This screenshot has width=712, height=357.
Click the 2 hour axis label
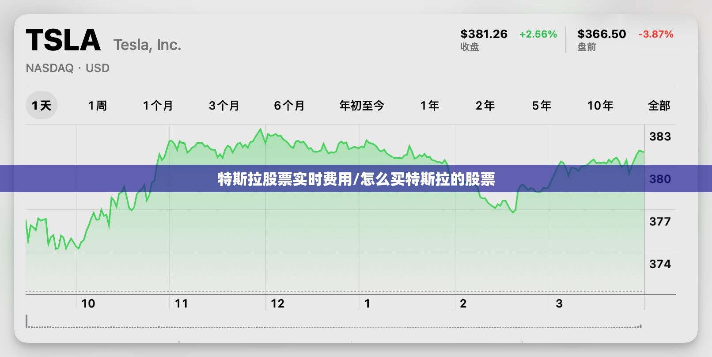tap(463, 304)
